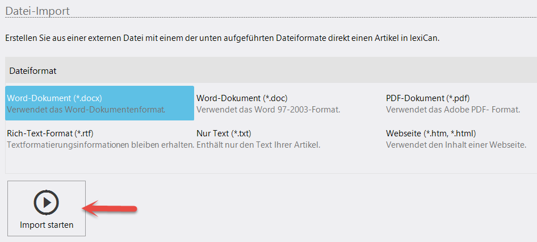This screenshot has height=242, width=537.
Task: Select Word-Dokument (*.docx) format
Action: pos(100,103)
